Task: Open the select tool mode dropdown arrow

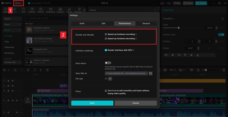Action: coord(9,70)
